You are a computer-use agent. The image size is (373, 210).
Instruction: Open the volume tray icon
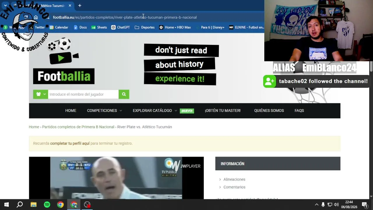click(336, 204)
